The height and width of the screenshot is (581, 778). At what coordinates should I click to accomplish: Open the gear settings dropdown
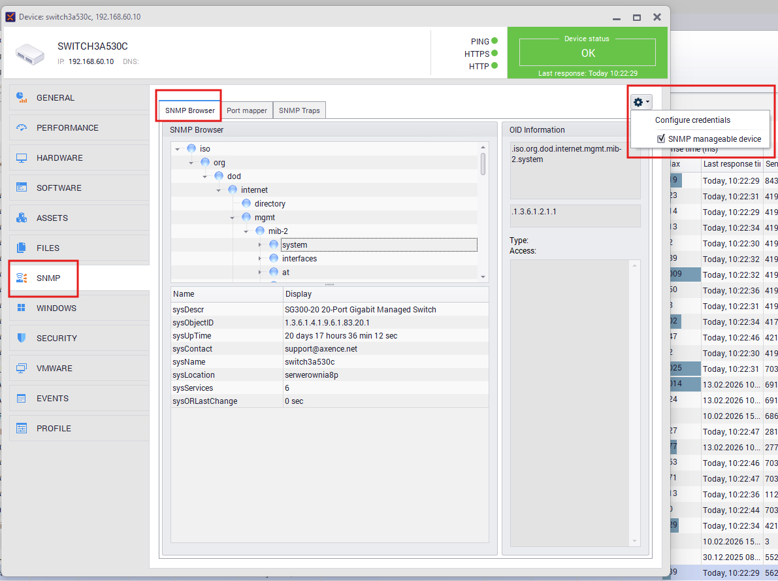(x=641, y=102)
